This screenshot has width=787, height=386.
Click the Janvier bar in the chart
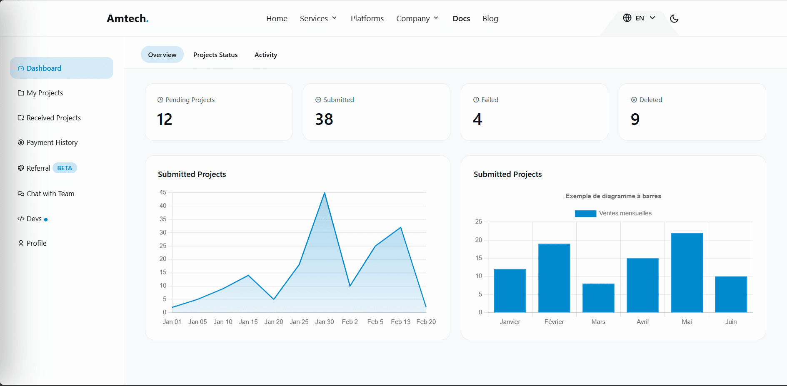(x=510, y=291)
